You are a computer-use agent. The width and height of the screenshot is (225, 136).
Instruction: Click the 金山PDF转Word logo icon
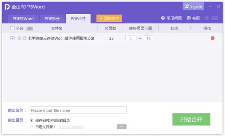point(7,7)
